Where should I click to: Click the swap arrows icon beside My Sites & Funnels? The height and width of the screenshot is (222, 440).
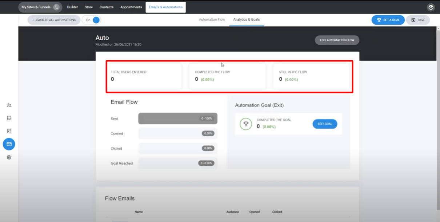(56, 7)
